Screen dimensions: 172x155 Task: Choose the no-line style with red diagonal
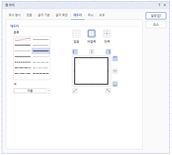[23, 39]
